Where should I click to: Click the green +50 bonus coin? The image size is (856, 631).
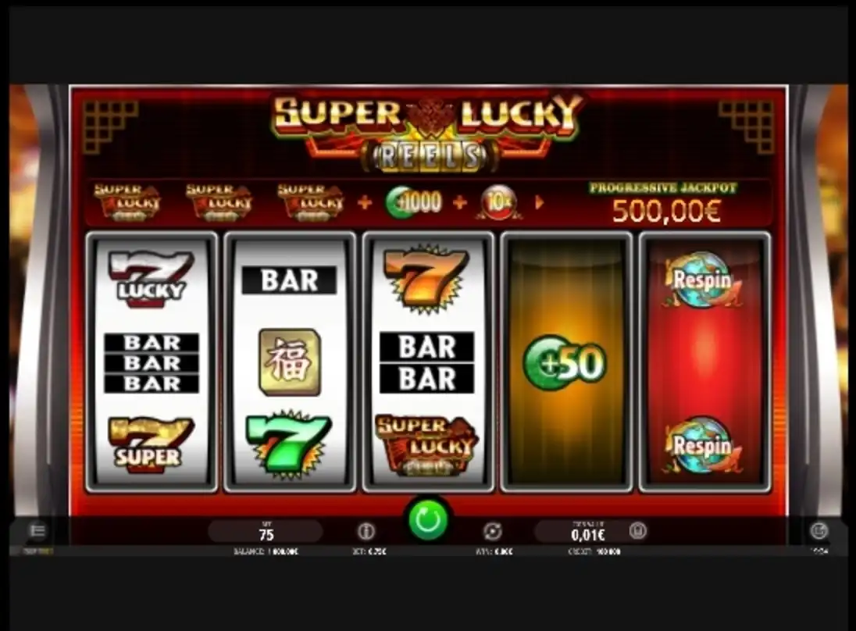pyautogui.click(x=565, y=363)
